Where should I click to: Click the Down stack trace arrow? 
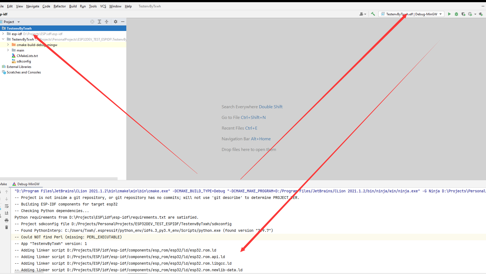click(x=7, y=199)
